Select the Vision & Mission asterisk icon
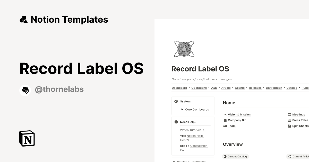Screen dimensions: 309x162 [x=225, y=114]
